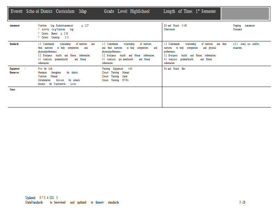Select the 'Five for Life' resource line
Viewport: 278px width, 215px height.
(45, 69)
